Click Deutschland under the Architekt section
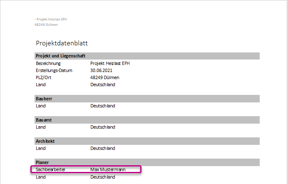The height and width of the screenshot is (184, 288). [103, 148]
